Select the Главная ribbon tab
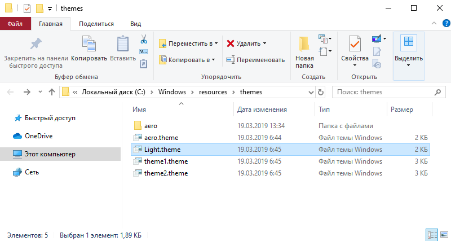Image resolution: width=451 pixels, height=241 pixels. 51,24
